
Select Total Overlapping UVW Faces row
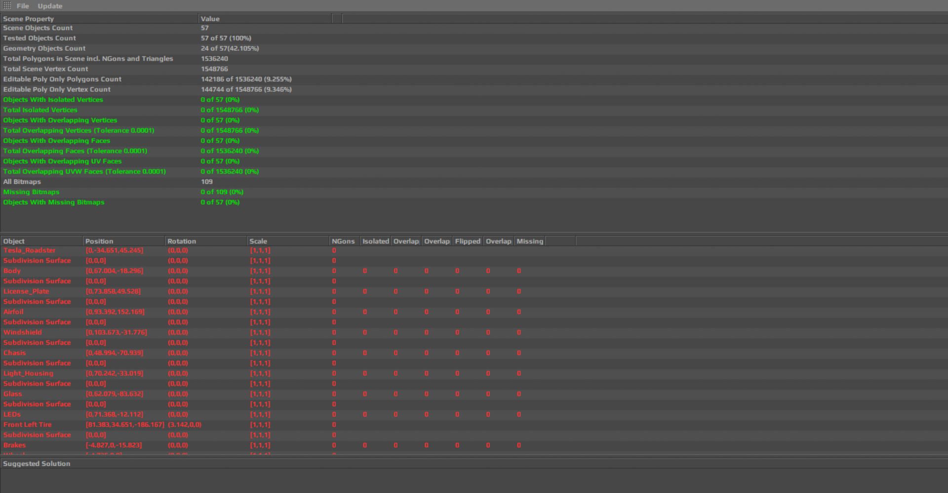474,172
